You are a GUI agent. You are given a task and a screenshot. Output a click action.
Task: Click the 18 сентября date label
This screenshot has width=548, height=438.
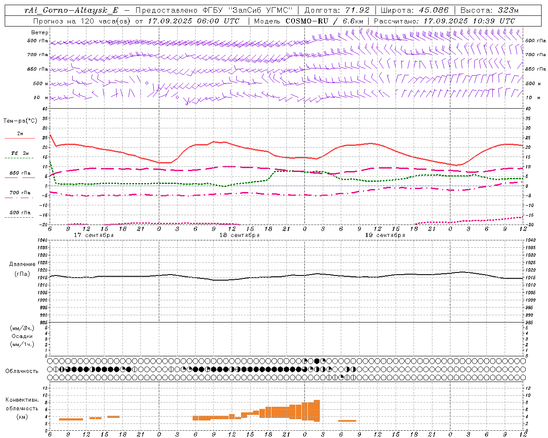[x=239, y=235]
